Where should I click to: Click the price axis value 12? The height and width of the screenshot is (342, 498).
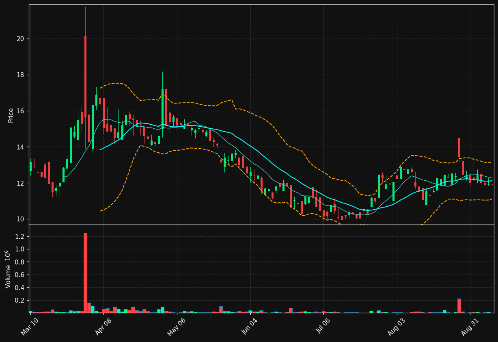(x=20, y=183)
